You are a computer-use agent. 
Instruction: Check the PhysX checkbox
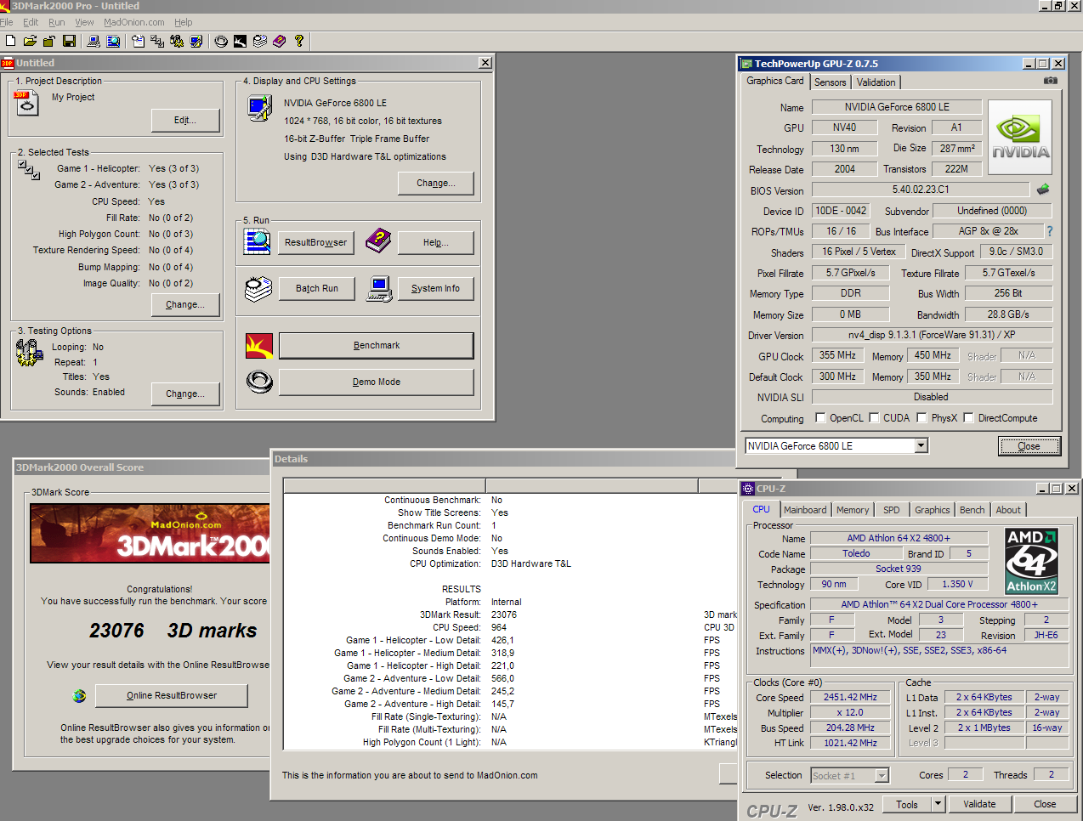tap(922, 418)
